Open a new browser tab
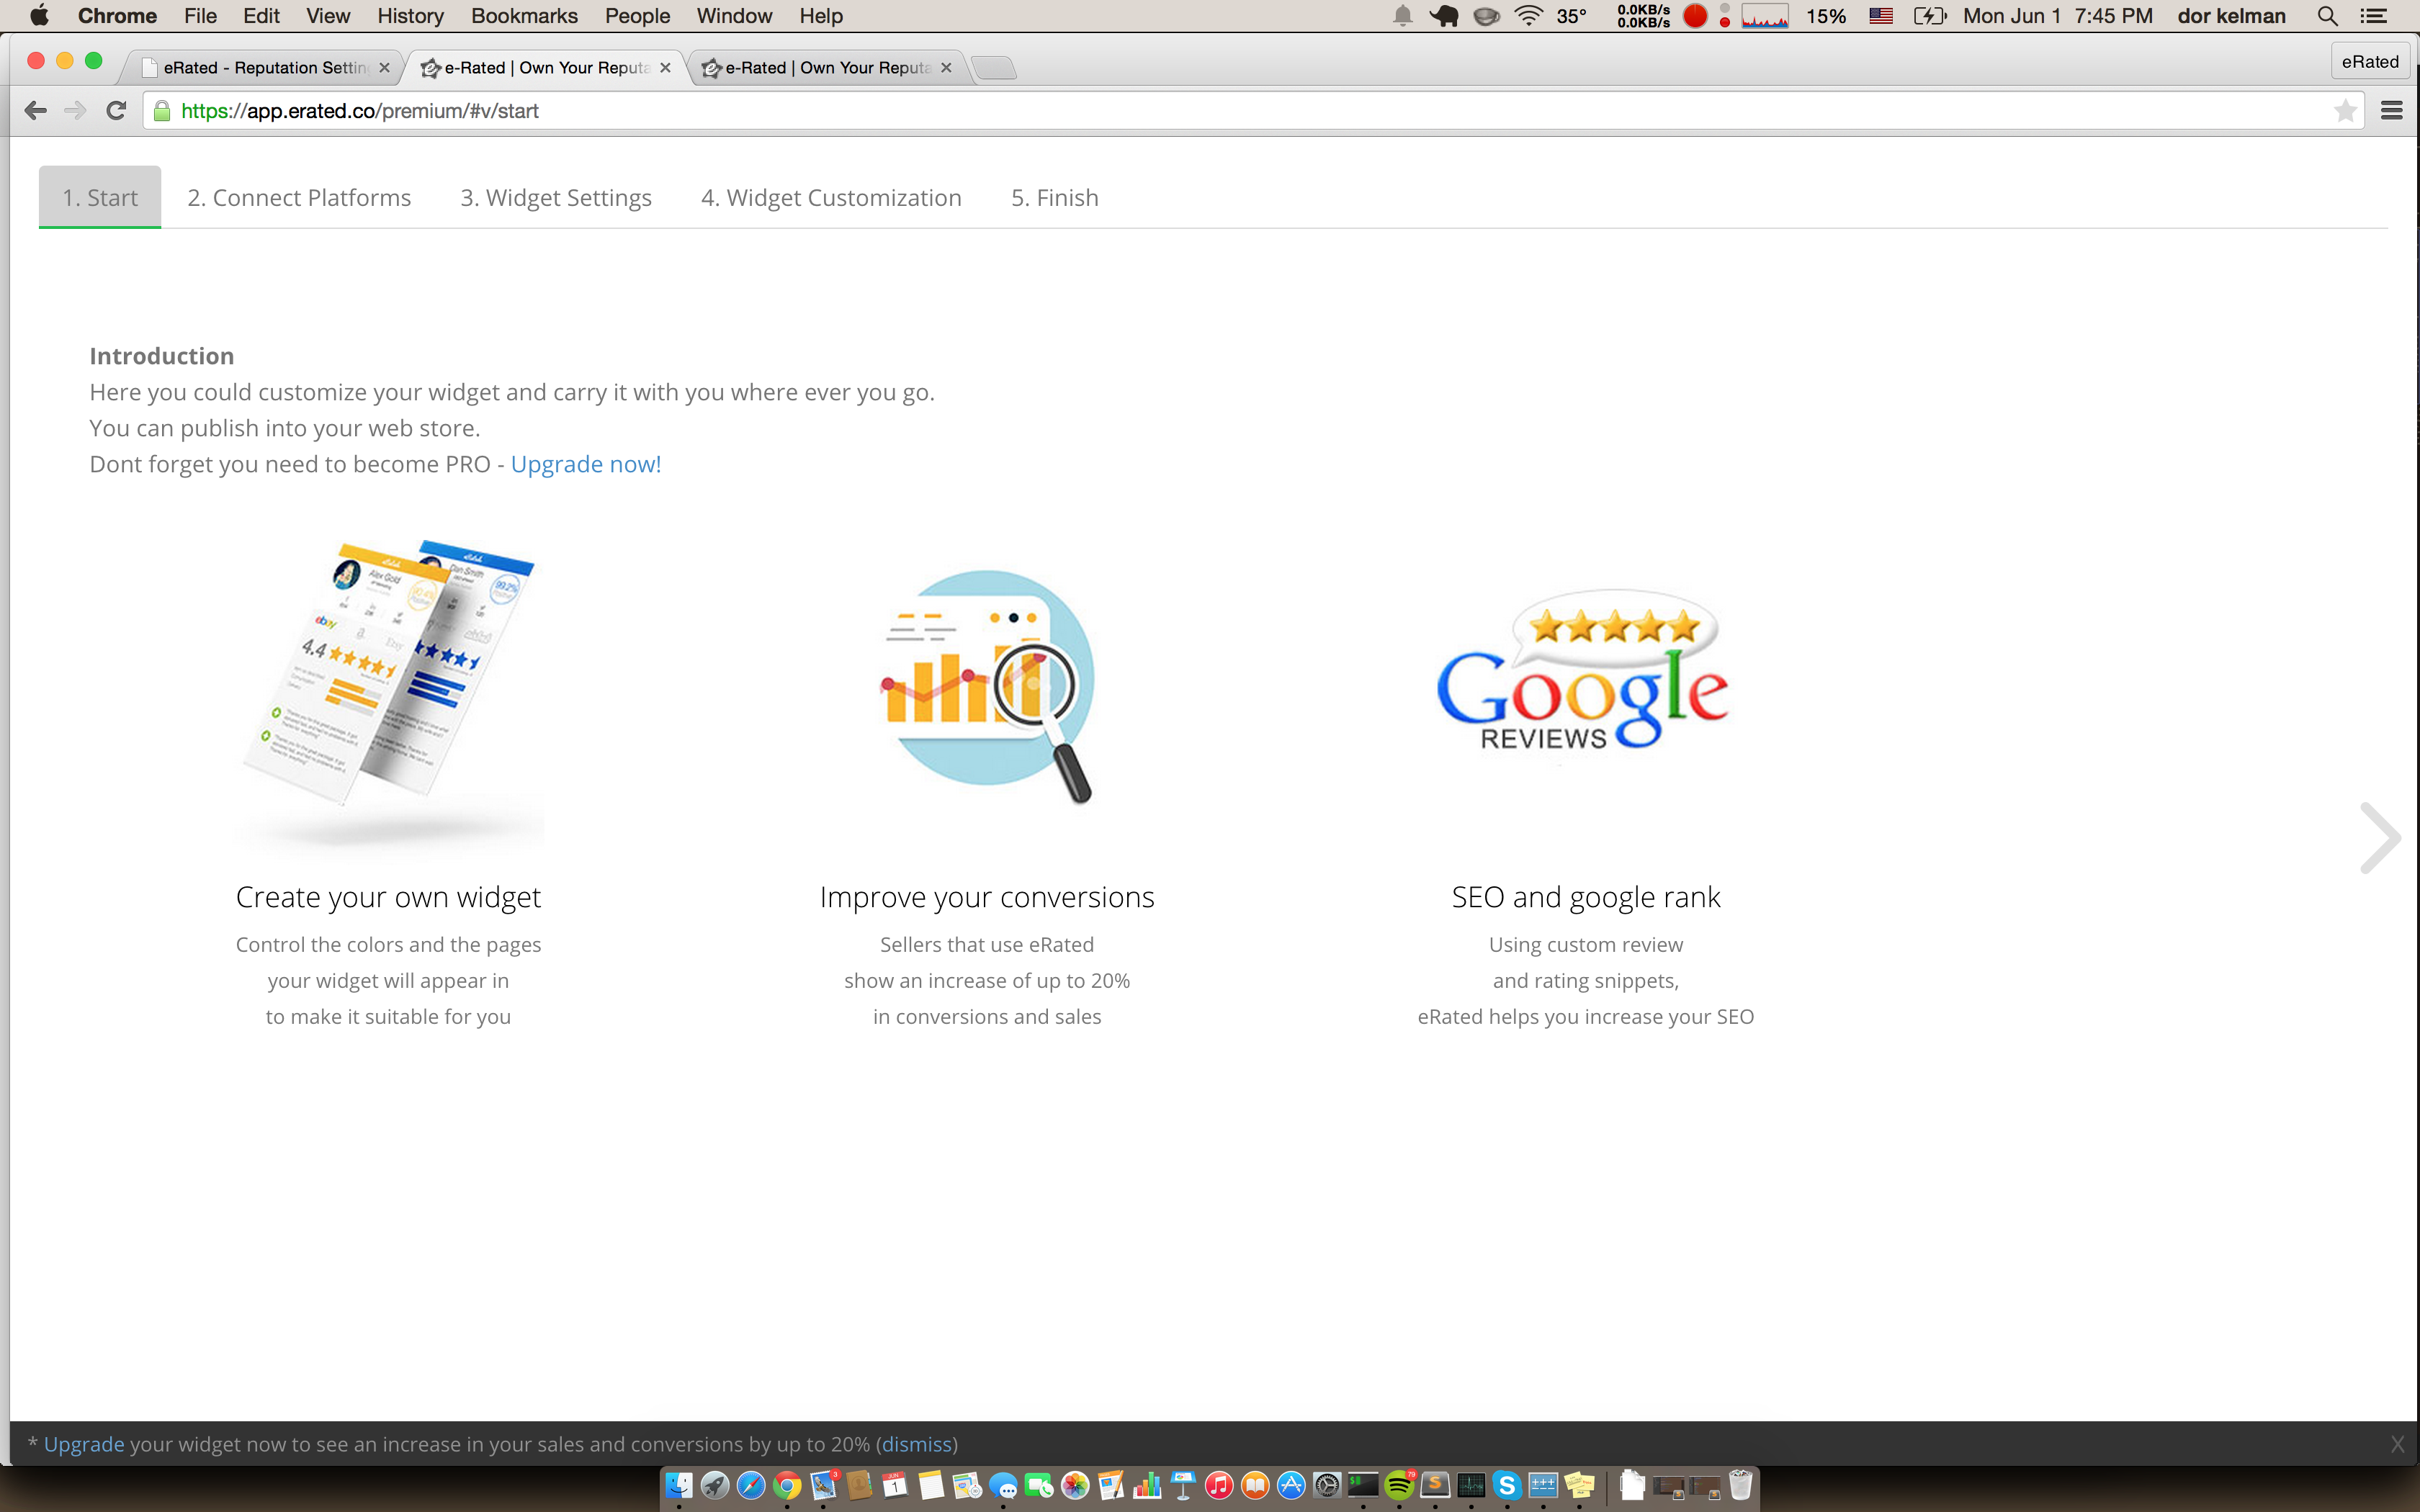 (993, 67)
